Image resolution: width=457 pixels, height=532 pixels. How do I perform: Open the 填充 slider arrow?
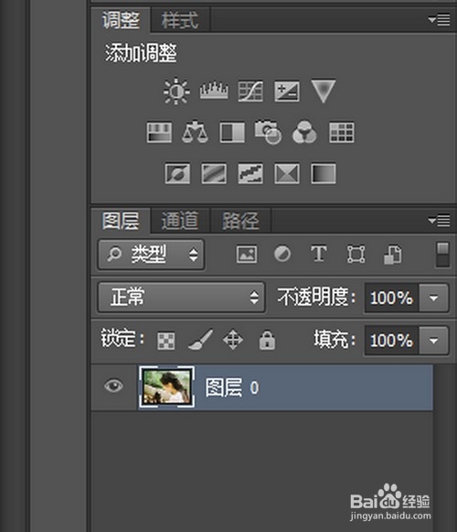click(433, 341)
